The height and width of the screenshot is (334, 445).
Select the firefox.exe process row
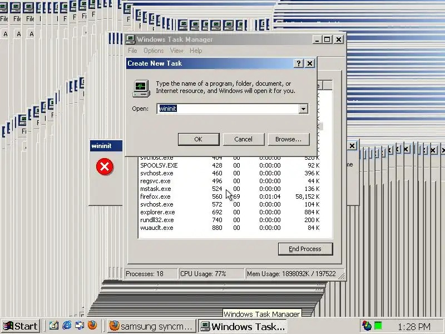click(x=230, y=197)
